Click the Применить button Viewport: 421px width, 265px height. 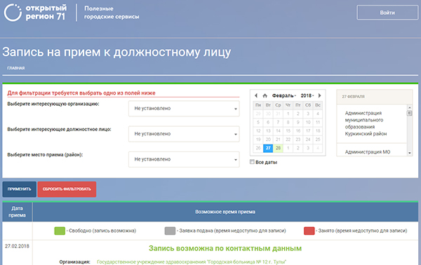[20, 189]
